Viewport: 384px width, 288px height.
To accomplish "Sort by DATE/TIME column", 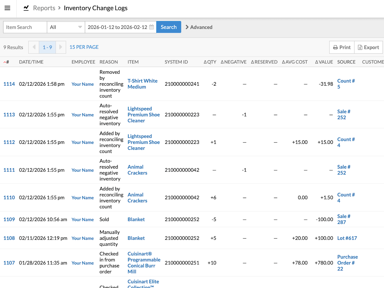I will (31, 62).
